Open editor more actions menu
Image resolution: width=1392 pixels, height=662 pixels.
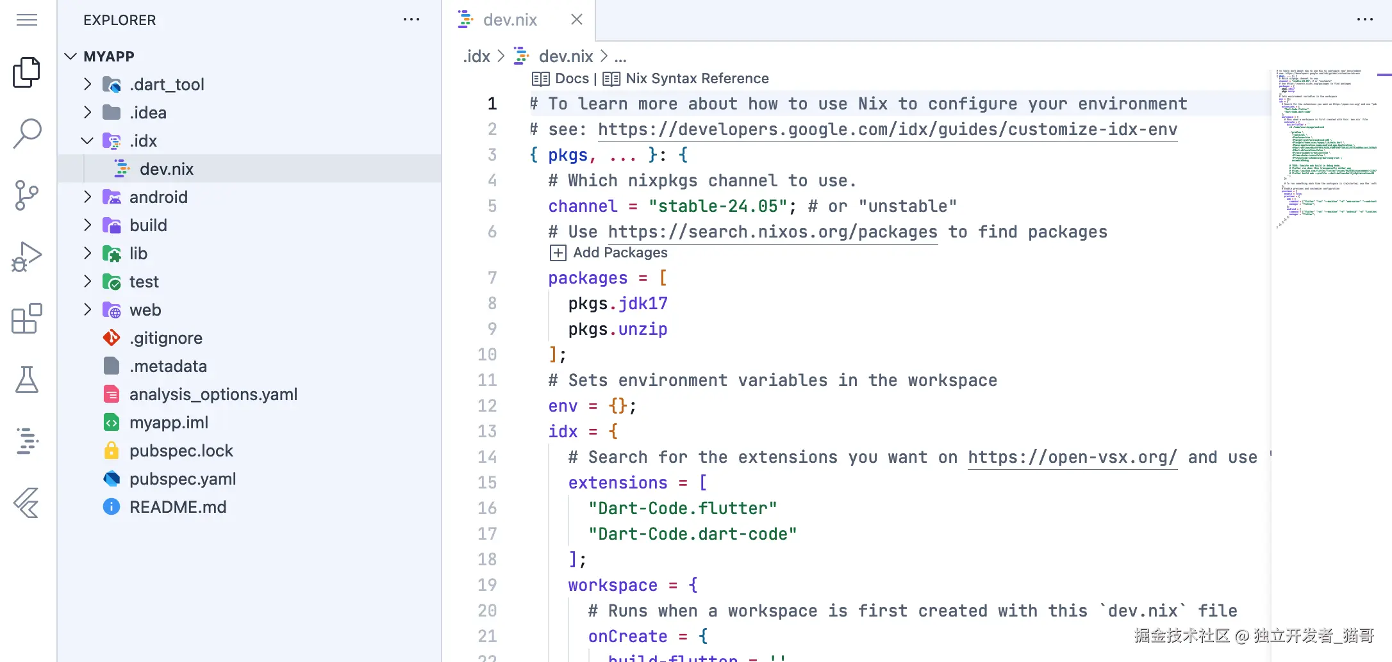pyautogui.click(x=1365, y=20)
